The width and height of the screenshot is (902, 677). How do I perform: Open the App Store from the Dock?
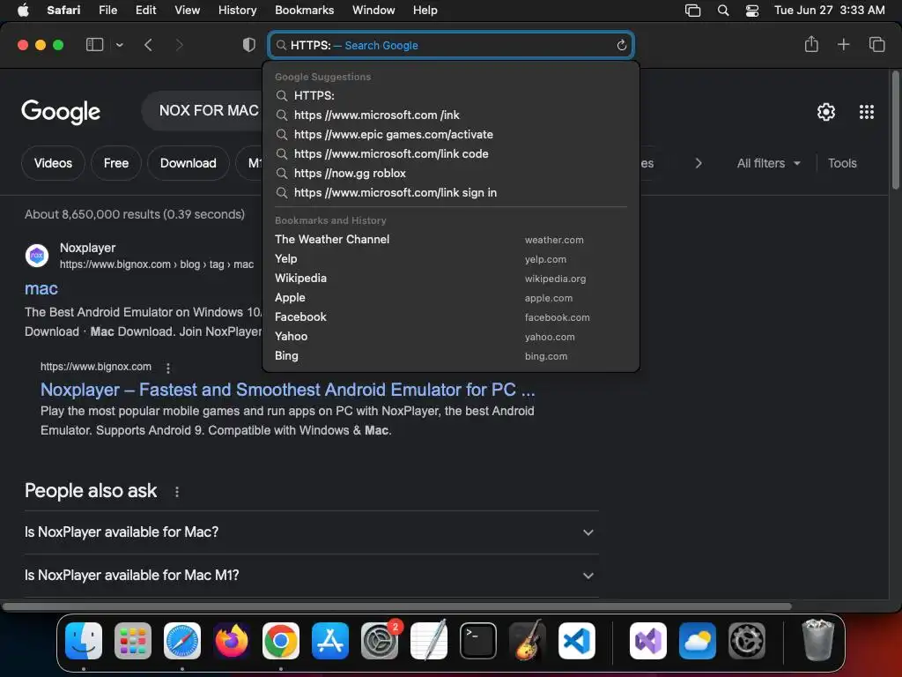click(330, 641)
